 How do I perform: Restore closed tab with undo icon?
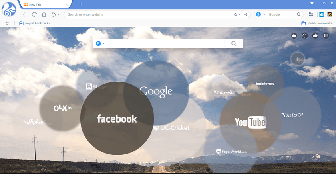54,14
